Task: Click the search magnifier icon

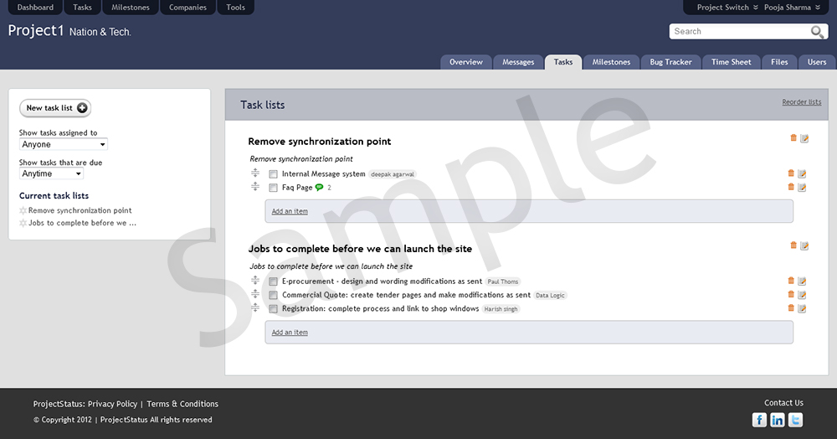Action: point(817,32)
